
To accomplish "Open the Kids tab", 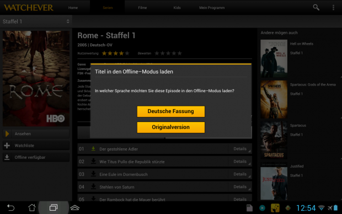I will coord(177,8).
